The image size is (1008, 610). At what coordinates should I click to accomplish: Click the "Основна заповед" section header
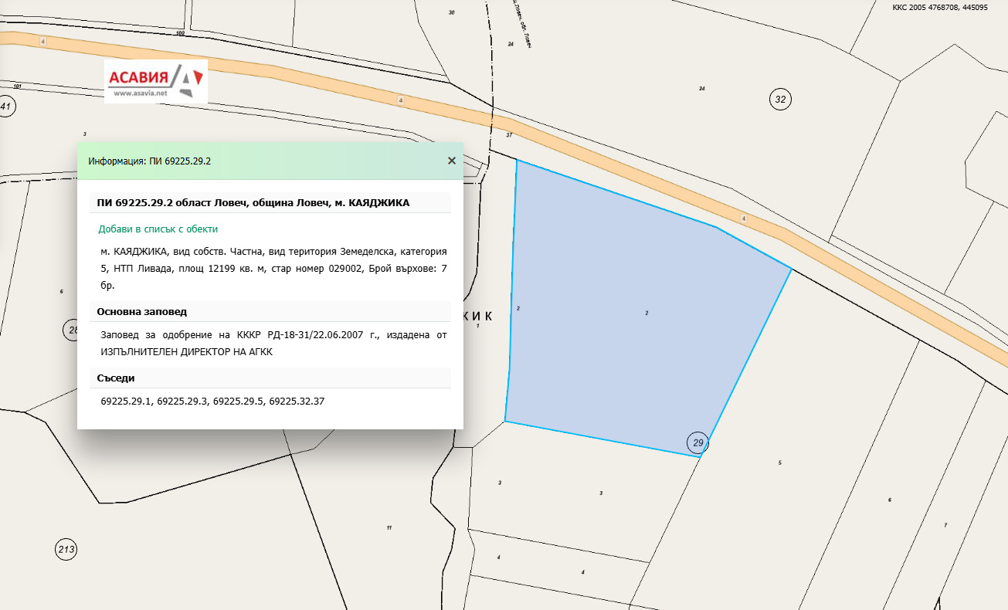142,312
